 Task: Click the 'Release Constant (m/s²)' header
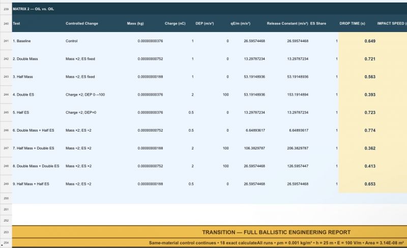pos(287,23)
